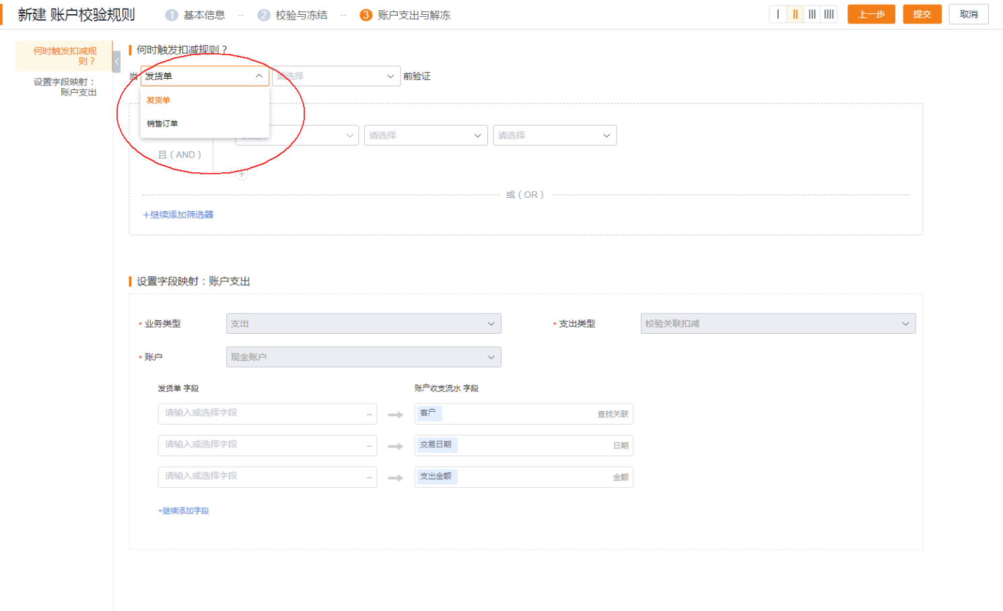Click the 客户 target field tag
Image resolution: width=1003 pixels, height=611 pixels.
(x=429, y=413)
